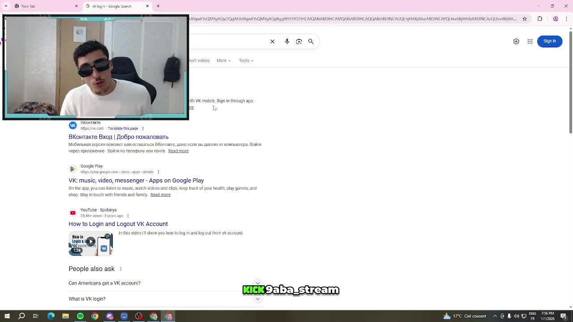Click 'Translate this page' link
Viewport: 573px width, 322px height.
pos(123,128)
